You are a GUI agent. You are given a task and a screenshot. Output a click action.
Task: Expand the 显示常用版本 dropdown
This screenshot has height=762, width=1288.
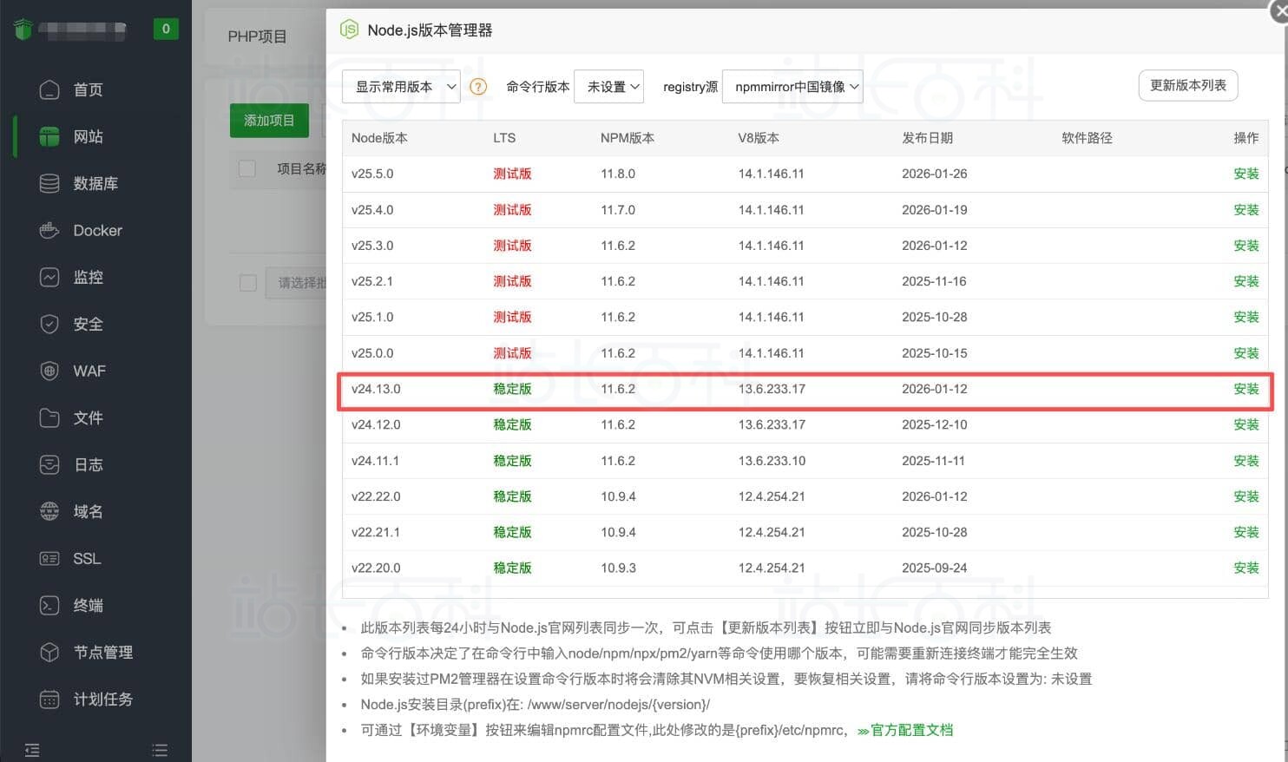401,87
